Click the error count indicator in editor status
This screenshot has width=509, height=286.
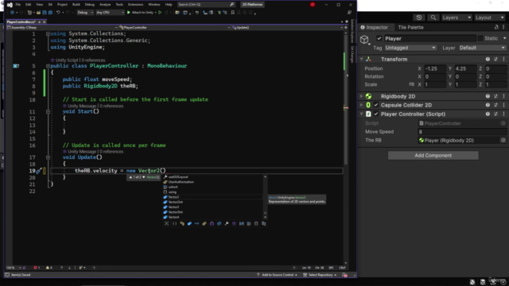37,268
